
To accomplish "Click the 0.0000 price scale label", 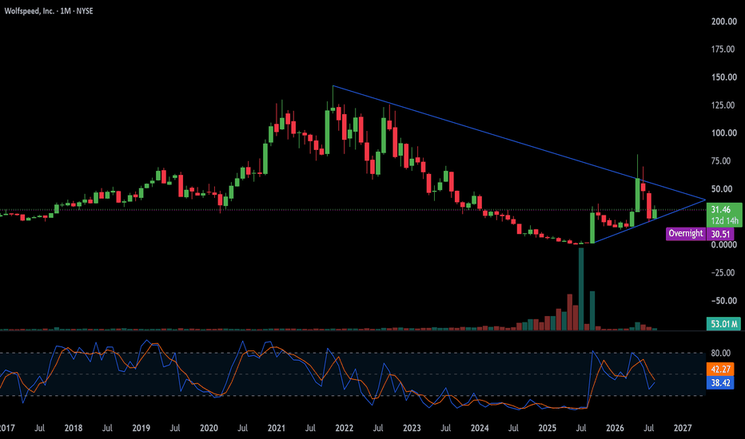I will (724, 245).
